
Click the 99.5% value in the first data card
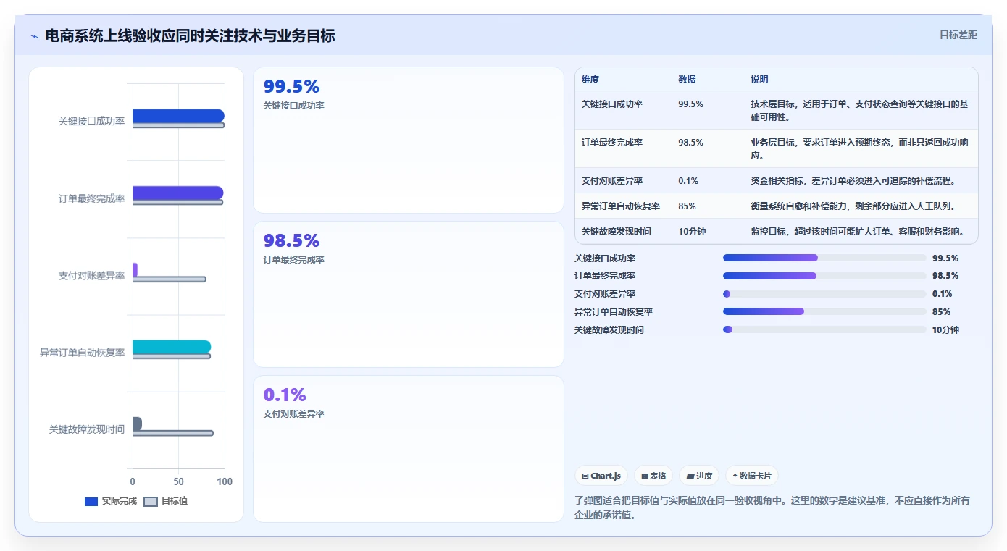point(291,87)
